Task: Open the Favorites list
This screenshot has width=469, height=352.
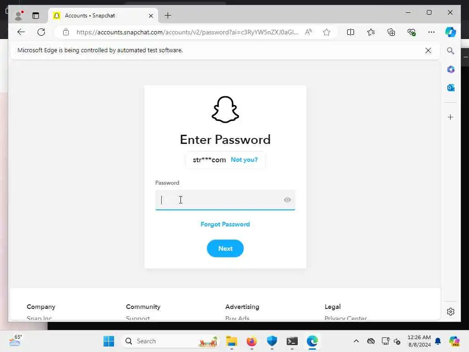Action: coord(371,32)
